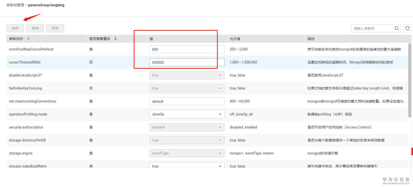Refresh the parameter list
The height and width of the screenshot is (187, 413).
coord(407,28)
